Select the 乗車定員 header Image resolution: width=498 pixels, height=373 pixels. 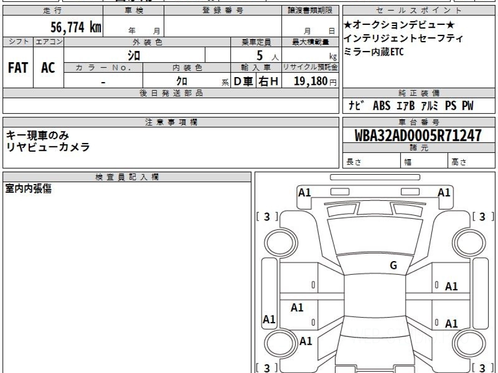[256, 42]
